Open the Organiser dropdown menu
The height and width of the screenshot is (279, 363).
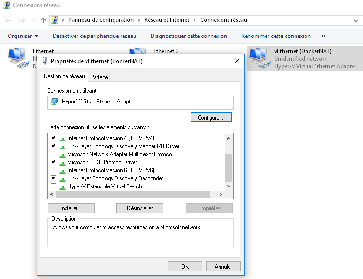coord(23,36)
